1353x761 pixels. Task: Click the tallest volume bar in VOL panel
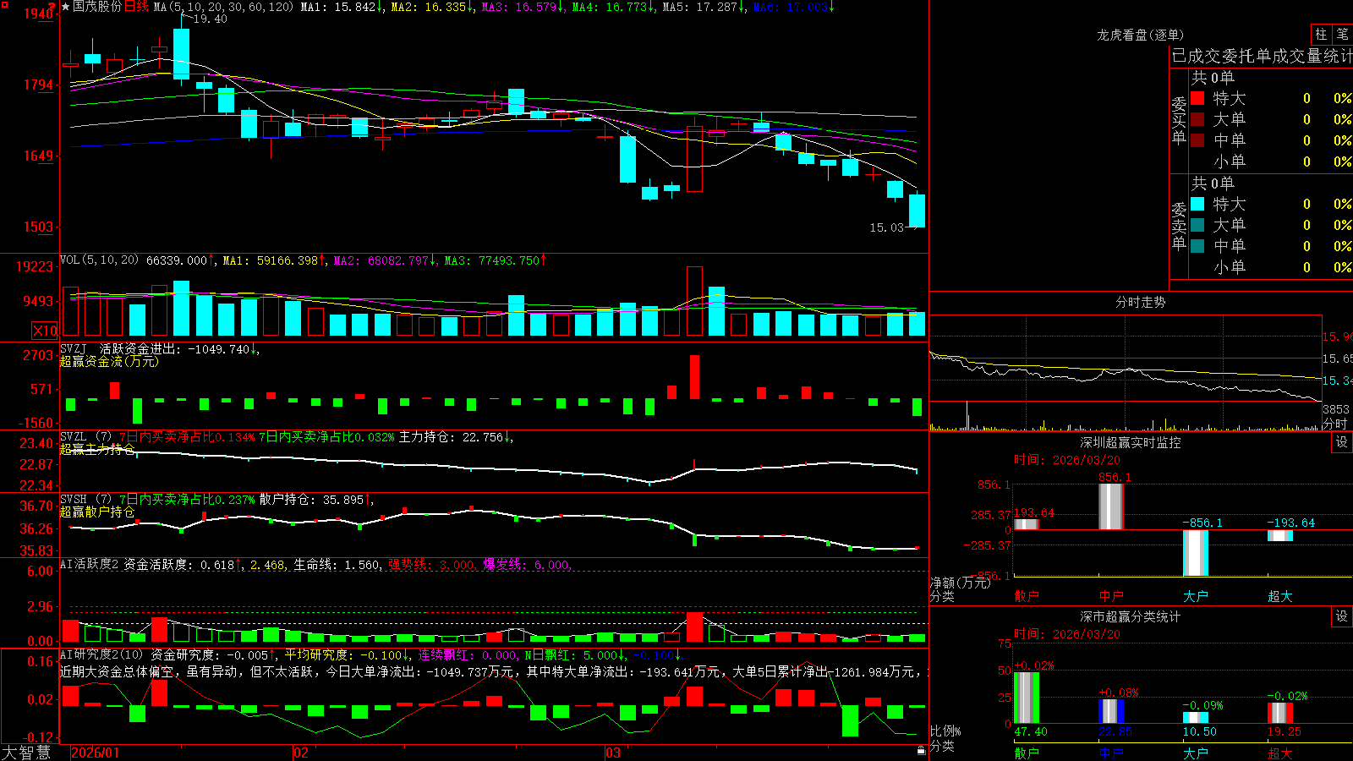click(x=694, y=302)
